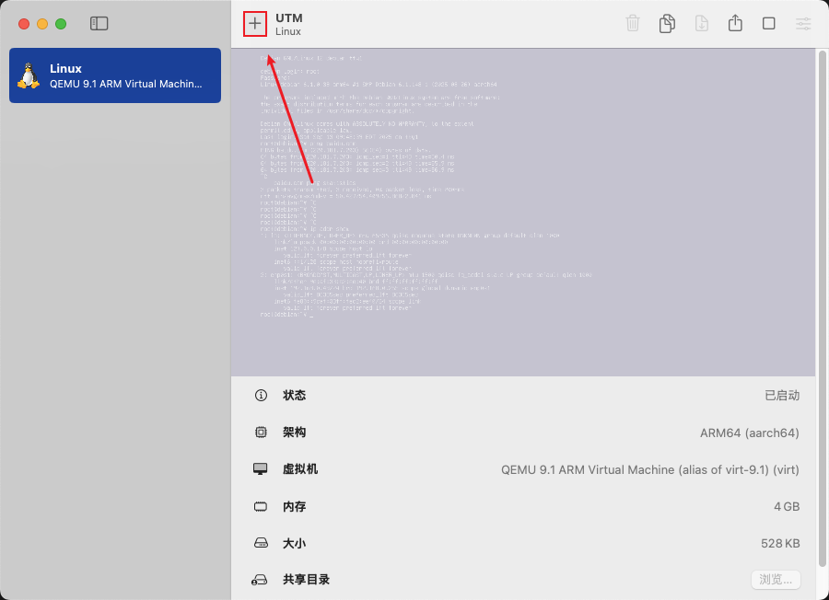Open VM settings with the sliders icon
829x600 pixels.
pos(802,23)
